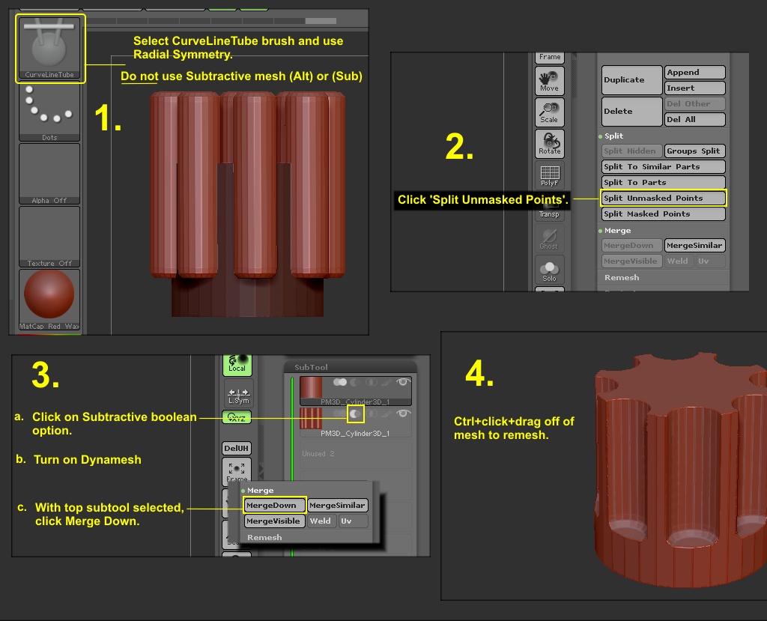
Task: Click MergeSimilar beneath Split Masked Points
Action: tap(694, 245)
